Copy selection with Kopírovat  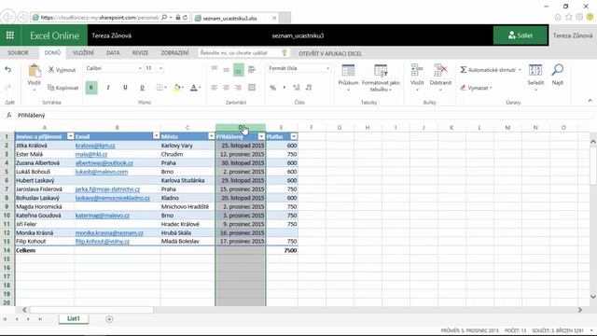[62, 88]
